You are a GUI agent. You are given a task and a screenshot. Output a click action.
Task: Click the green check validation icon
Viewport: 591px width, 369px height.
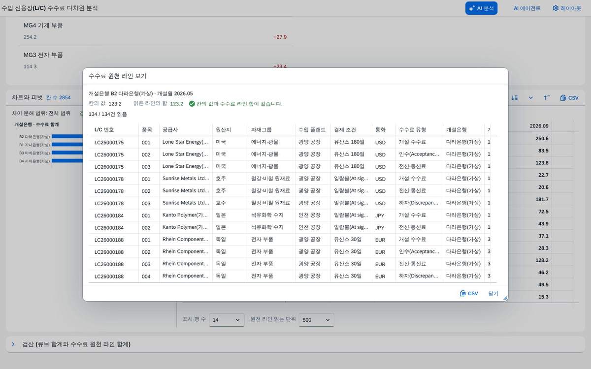click(x=192, y=104)
